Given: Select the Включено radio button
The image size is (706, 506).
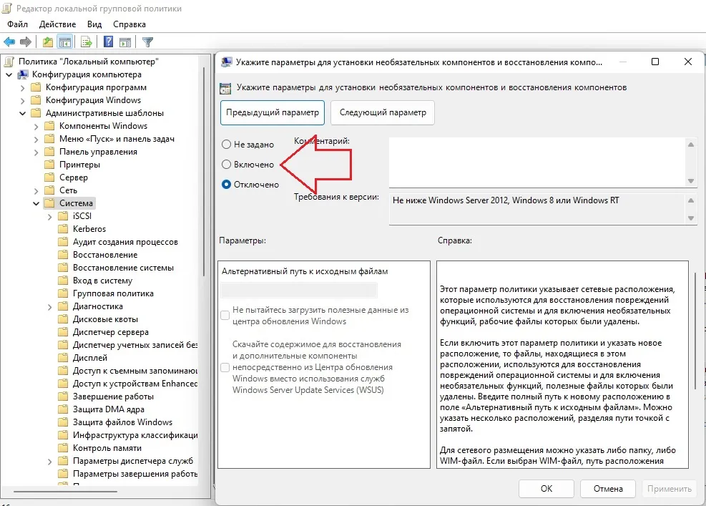Looking at the screenshot, I should pyautogui.click(x=227, y=165).
